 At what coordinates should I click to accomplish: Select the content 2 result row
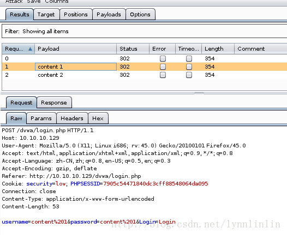click(145, 75)
